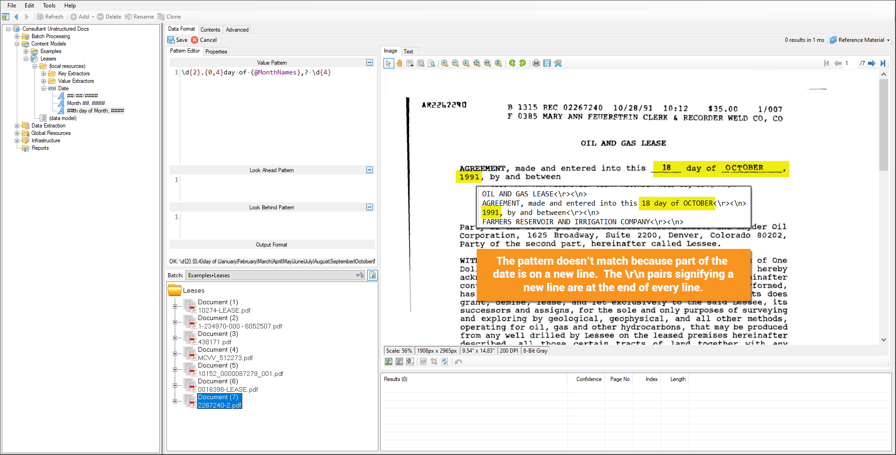
Task: Click the zoom in magnifier icon
Action: click(x=445, y=63)
